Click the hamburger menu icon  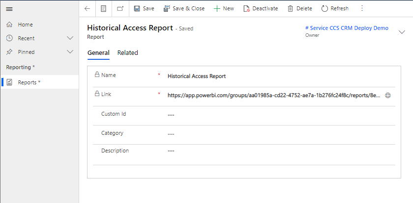pos(9,9)
